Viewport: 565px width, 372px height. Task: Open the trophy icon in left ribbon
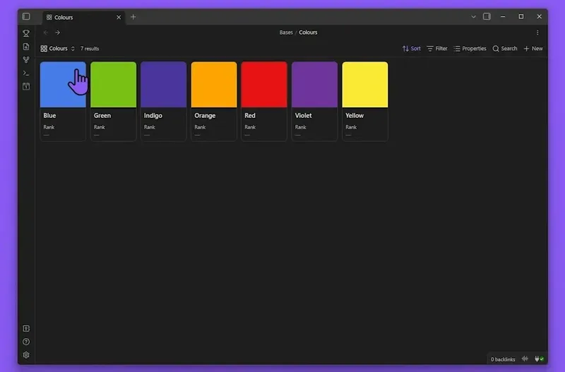[26, 33]
